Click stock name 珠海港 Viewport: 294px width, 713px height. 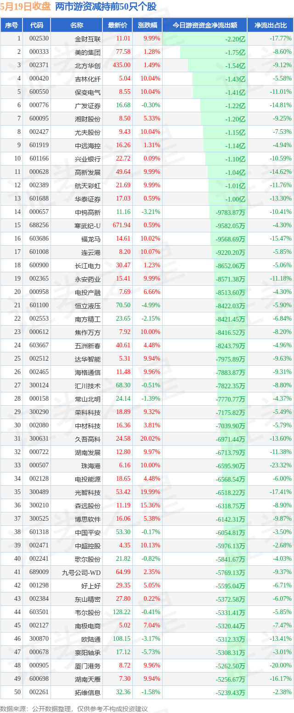[91, 466]
